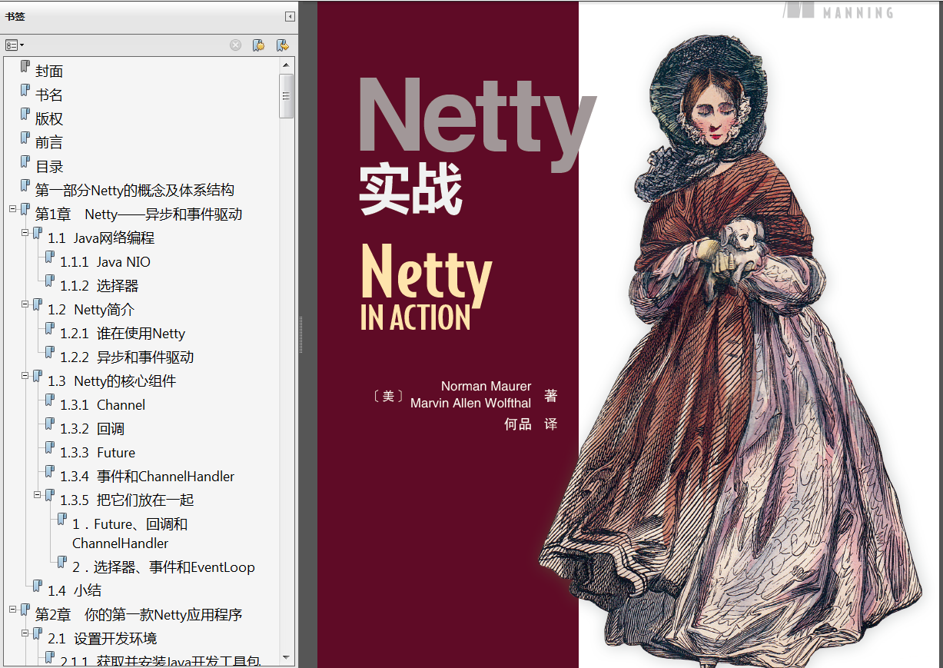Go to bookmark 第2章 你的第一款Netty应用程序
Screen dimensions: 943x668
139,615
